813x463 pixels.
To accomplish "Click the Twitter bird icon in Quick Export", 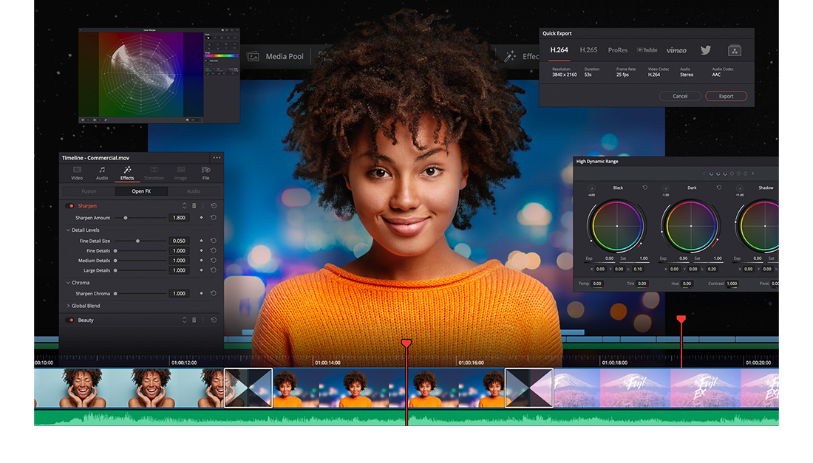I will pyautogui.click(x=706, y=50).
